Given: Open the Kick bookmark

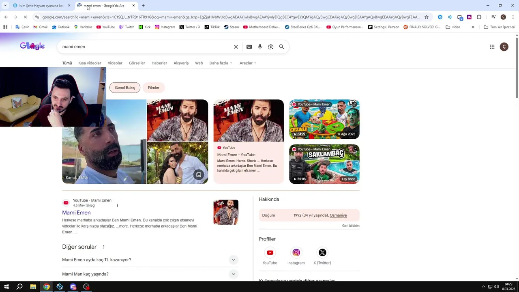Looking at the screenshot, I should pos(144,27).
